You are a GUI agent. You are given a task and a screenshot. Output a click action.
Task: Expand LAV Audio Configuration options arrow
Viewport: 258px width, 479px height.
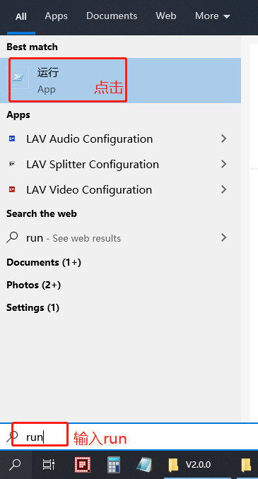(224, 139)
